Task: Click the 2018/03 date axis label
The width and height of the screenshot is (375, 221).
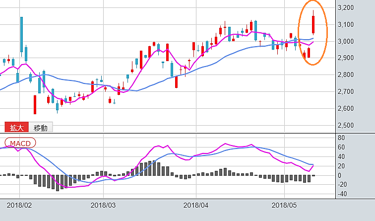Action: pos(103,205)
